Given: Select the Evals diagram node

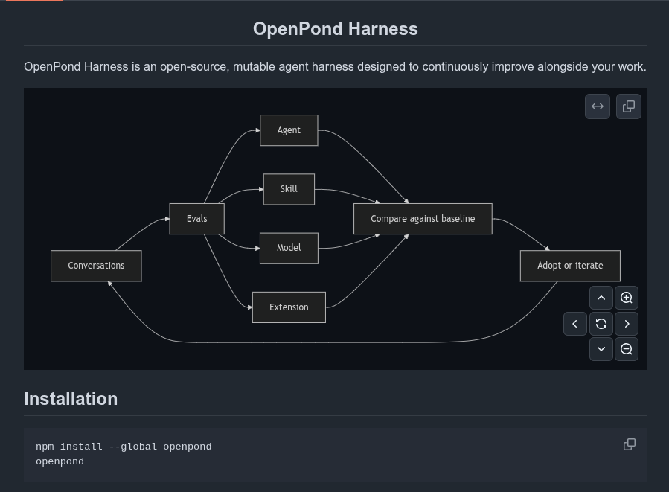Looking at the screenshot, I should tap(196, 219).
